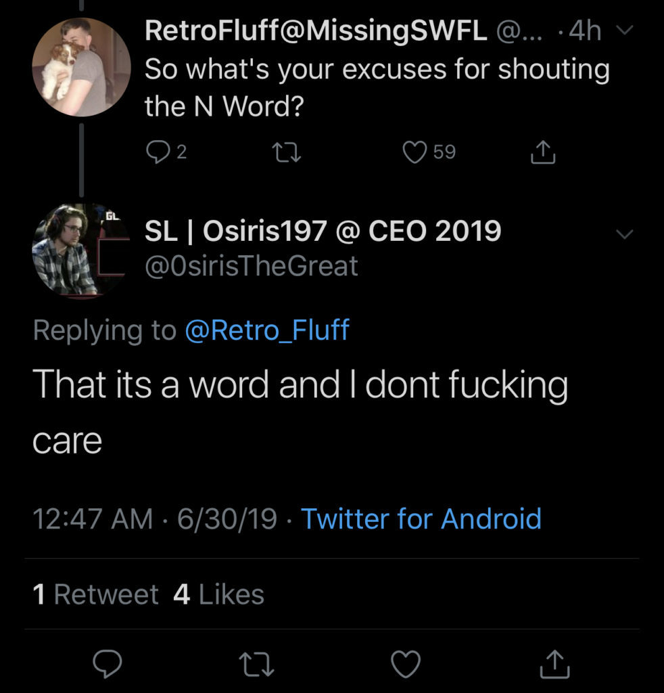
Task: Open SL | Osiris197 @ CEO 2019 profile name
Action: click(x=323, y=231)
